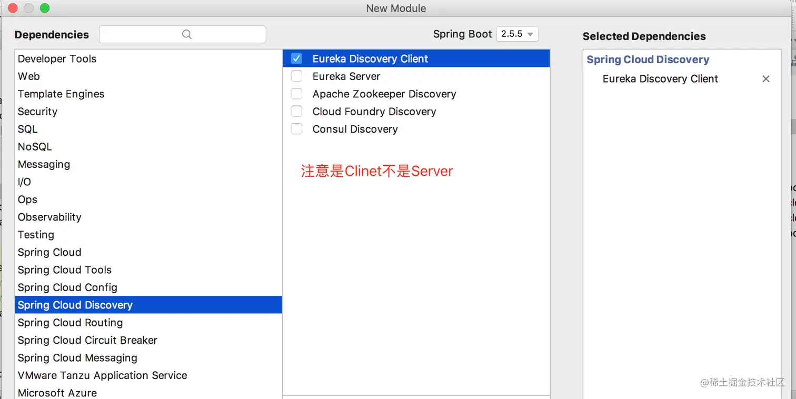Image resolution: width=796 pixels, height=399 pixels.
Task: Focus the Dependencies search field
Action: click(x=183, y=34)
